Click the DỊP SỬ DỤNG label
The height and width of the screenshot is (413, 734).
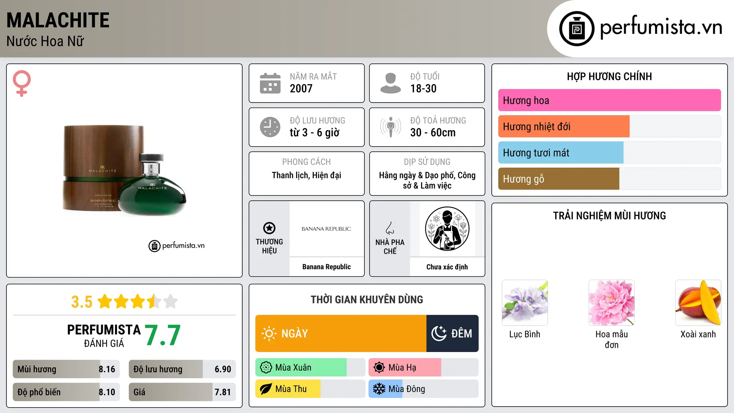coord(427,162)
